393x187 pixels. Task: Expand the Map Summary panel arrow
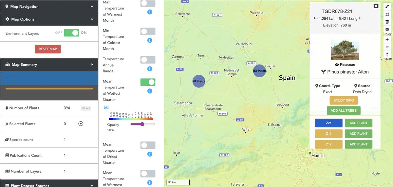point(92,65)
